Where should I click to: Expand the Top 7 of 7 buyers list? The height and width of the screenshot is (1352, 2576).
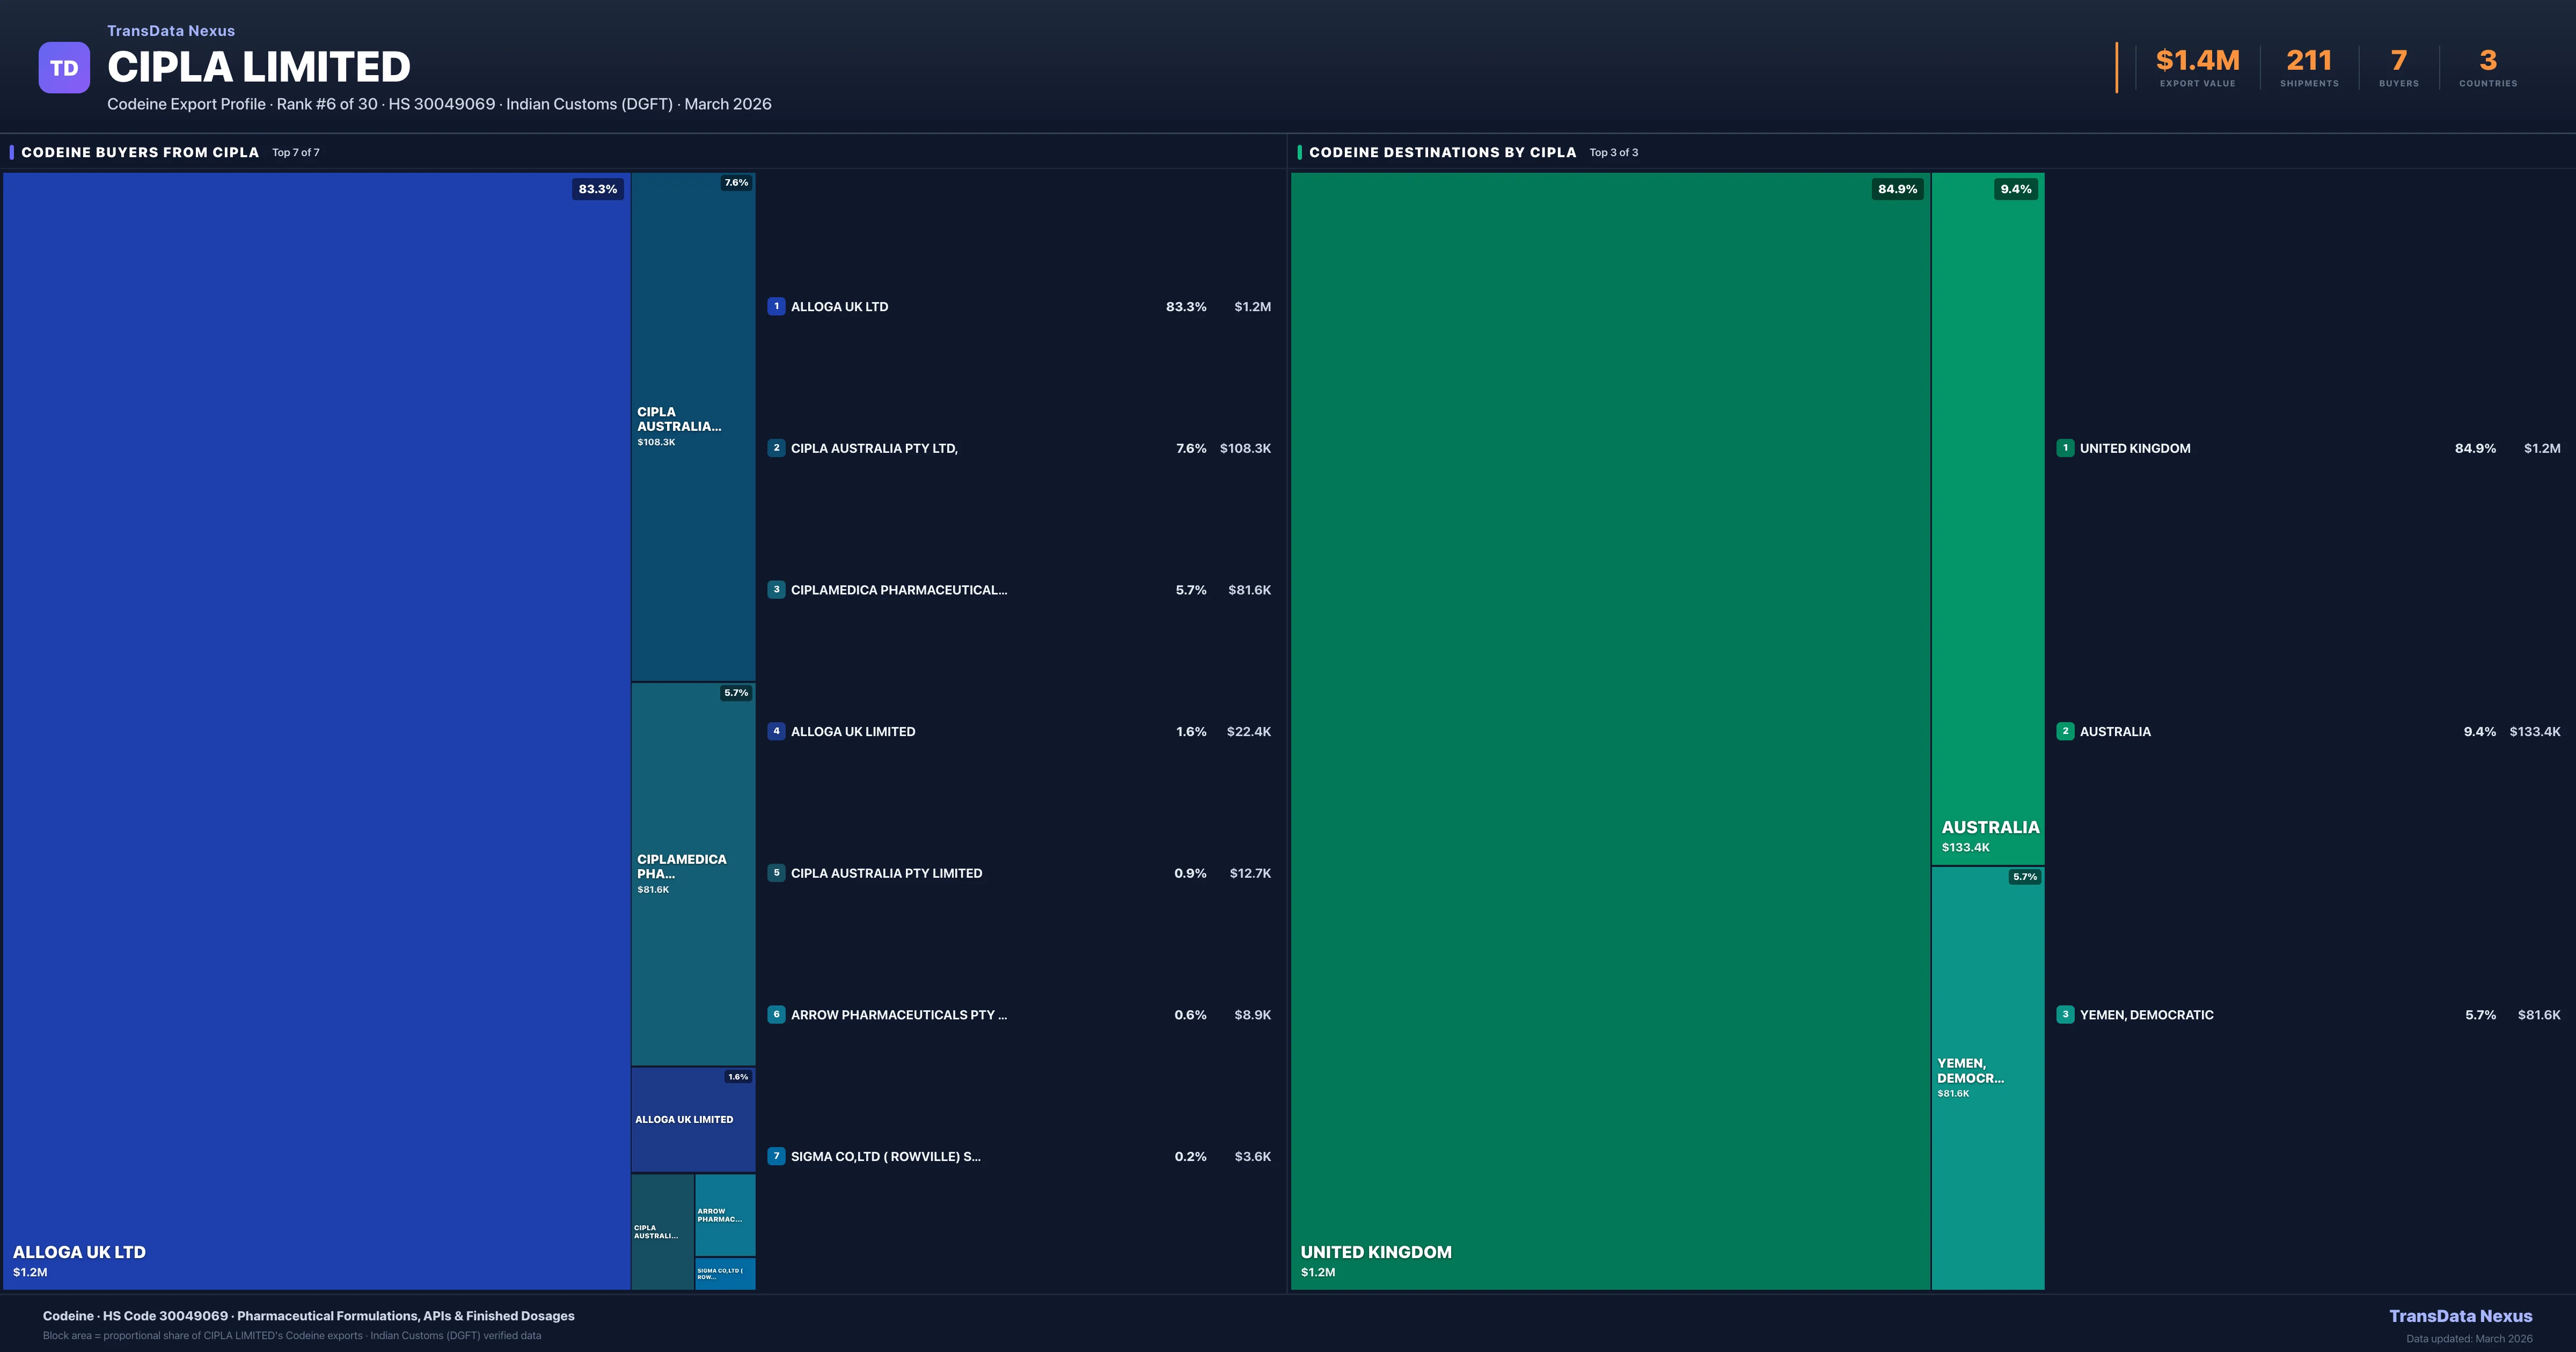point(294,152)
